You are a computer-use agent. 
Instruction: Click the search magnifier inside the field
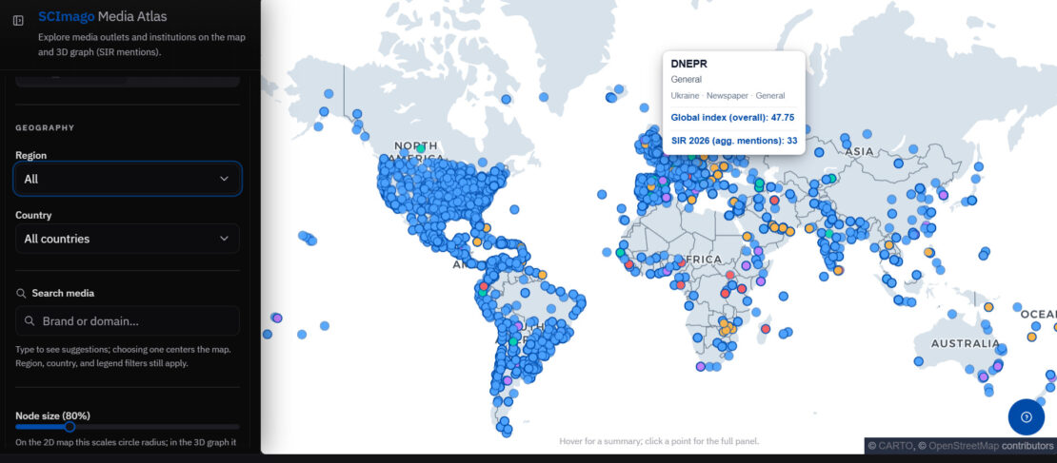[x=30, y=321]
